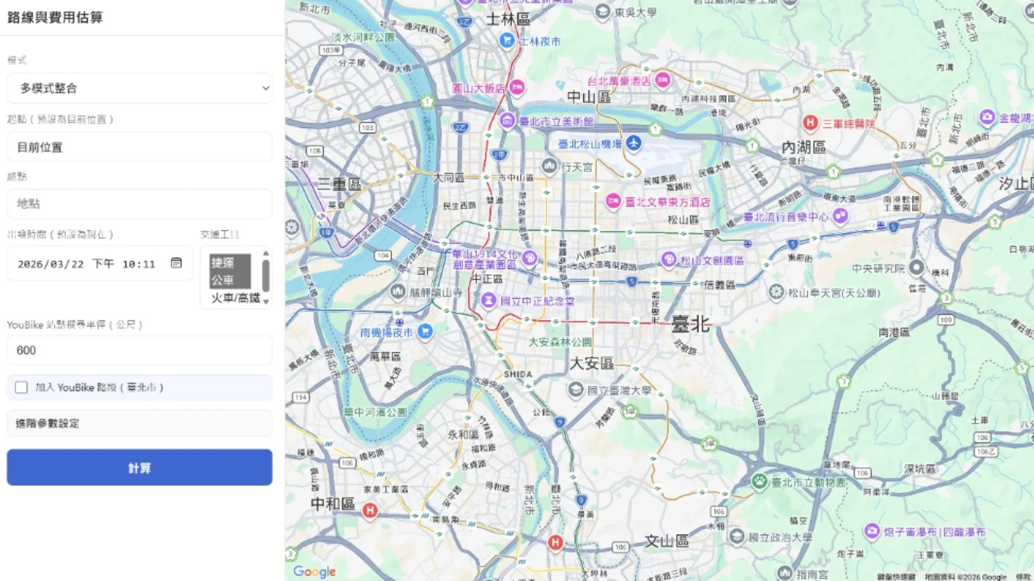Click the 行天宮 temple marker
The height and width of the screenshot is (581, 1034).
[549, 166]
